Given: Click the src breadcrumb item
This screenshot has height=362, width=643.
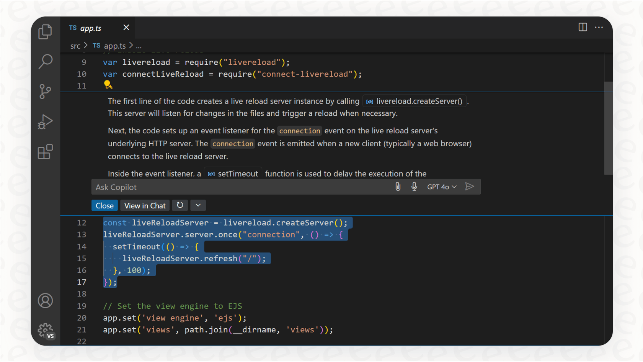Looking at the screenshot, I should (x=75, y=46).
